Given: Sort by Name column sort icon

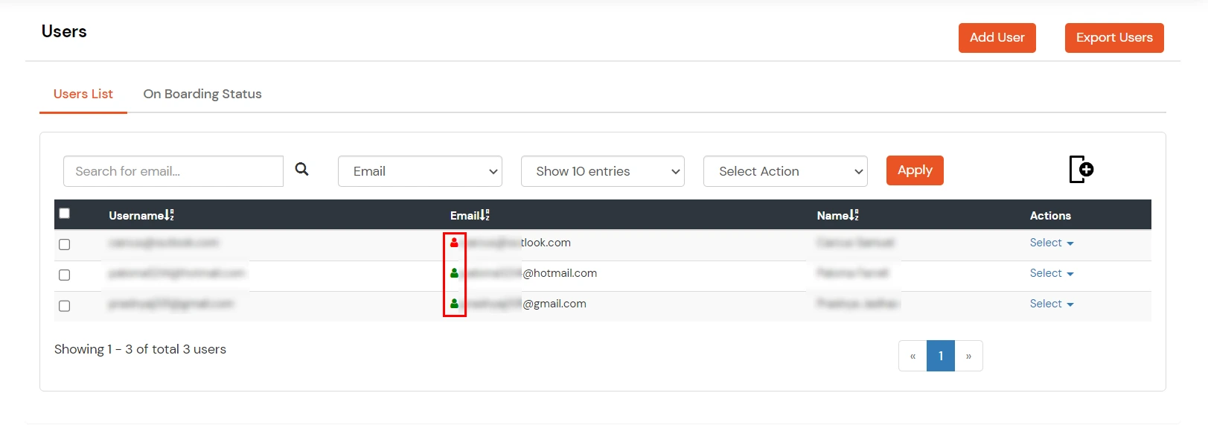Looking at the screenshot, I should (854, 215).
